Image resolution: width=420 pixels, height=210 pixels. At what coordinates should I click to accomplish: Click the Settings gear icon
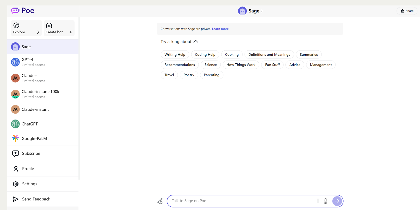(16, 184)
